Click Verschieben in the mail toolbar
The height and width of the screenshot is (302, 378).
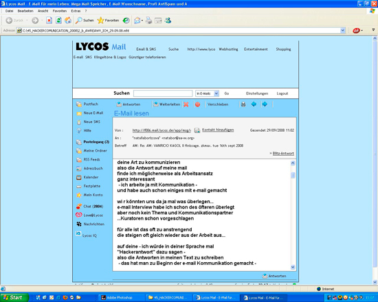[218, 104]
